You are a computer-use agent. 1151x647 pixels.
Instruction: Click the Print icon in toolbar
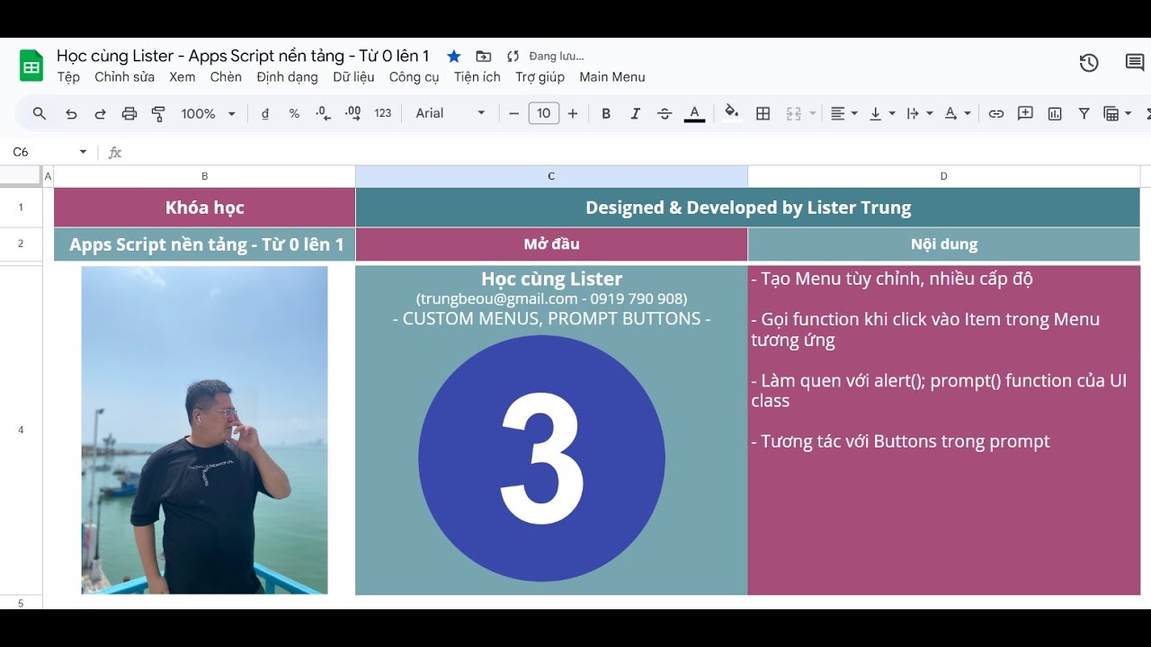(129, 113)
